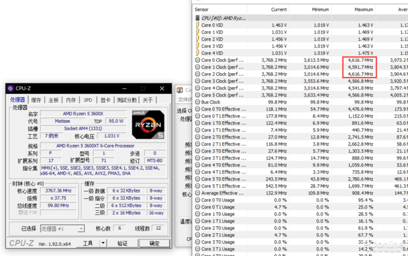The image size is (408, 256).
Task: Click the Core 3 VID lightning icon
Action: pyautogui.click(x=198, y=46)
